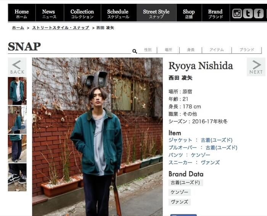
Task: Open the Facebook icon link
Action: click(259, 13)
